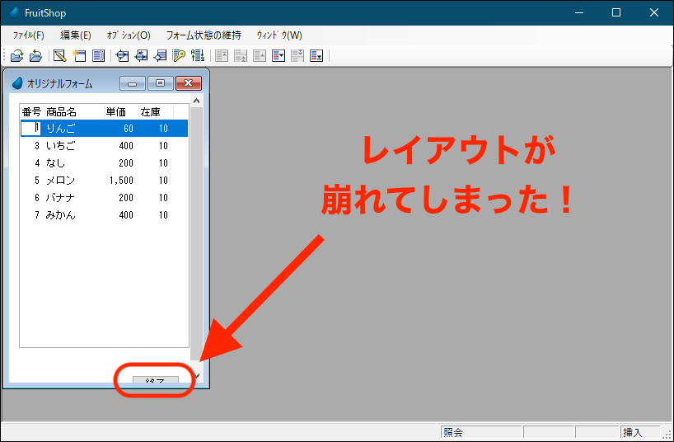Click the new form icon with star
This screenshot has width=674, height=442.
click(79, 55)
